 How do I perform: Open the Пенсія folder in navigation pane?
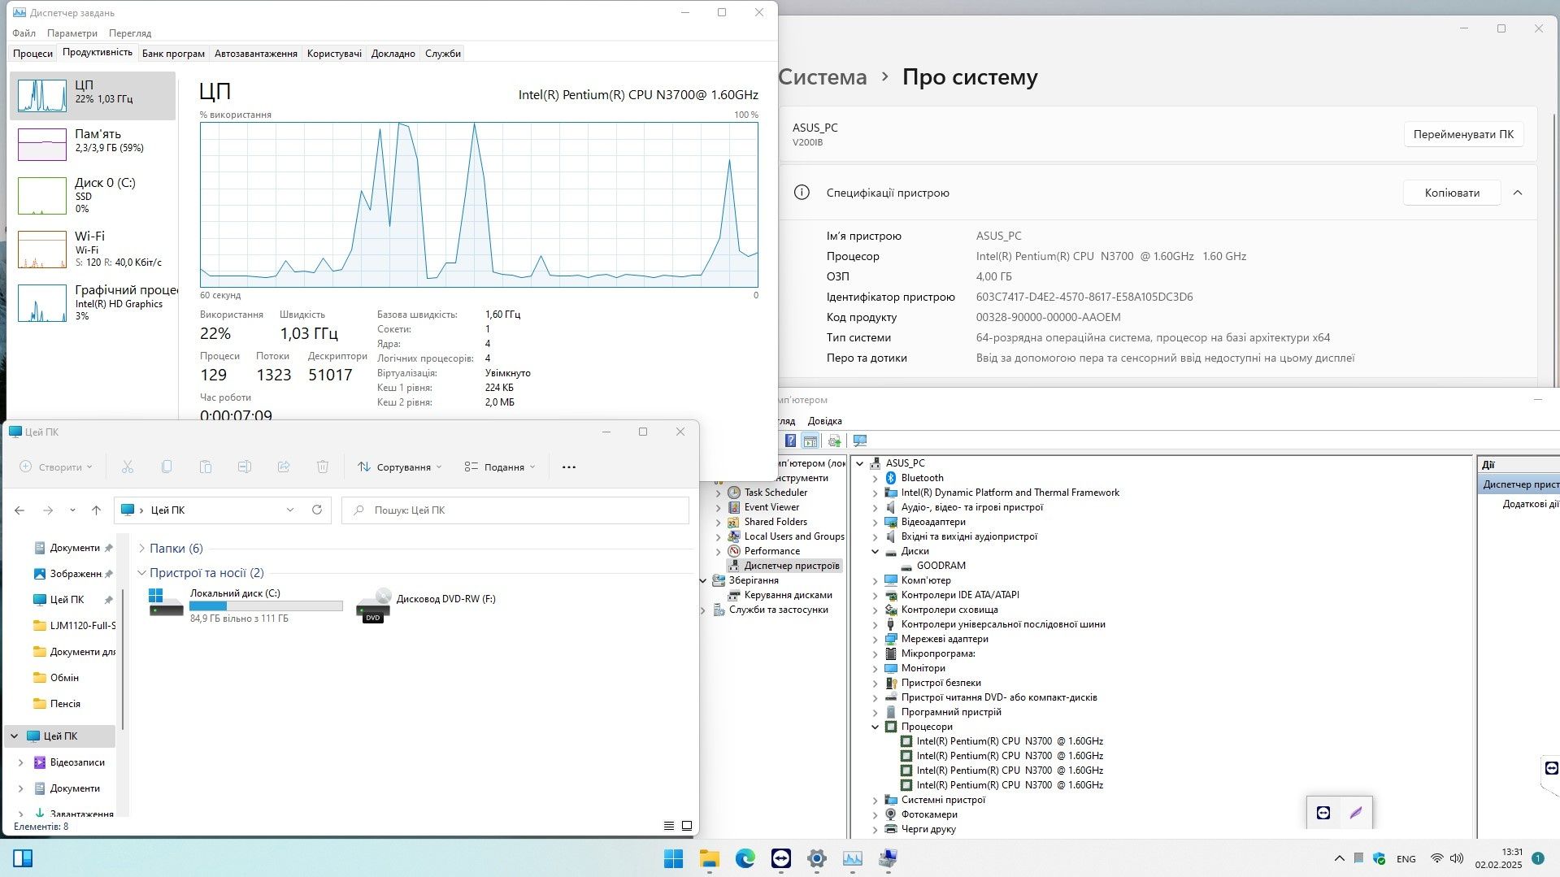point(63,704)
